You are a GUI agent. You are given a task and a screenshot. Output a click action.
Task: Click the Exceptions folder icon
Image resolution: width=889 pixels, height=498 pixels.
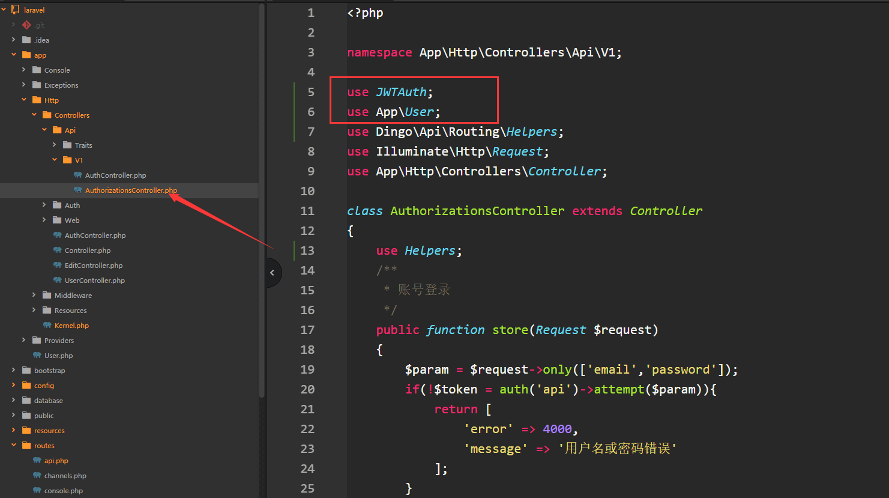37,85
